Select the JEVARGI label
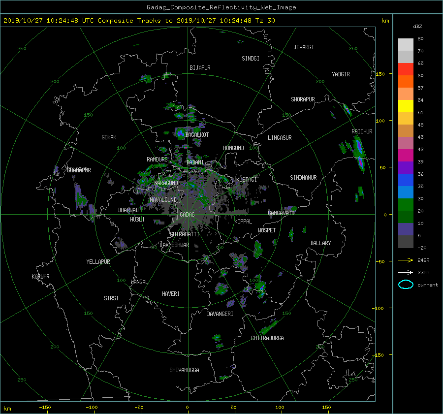 click(304, 47)
